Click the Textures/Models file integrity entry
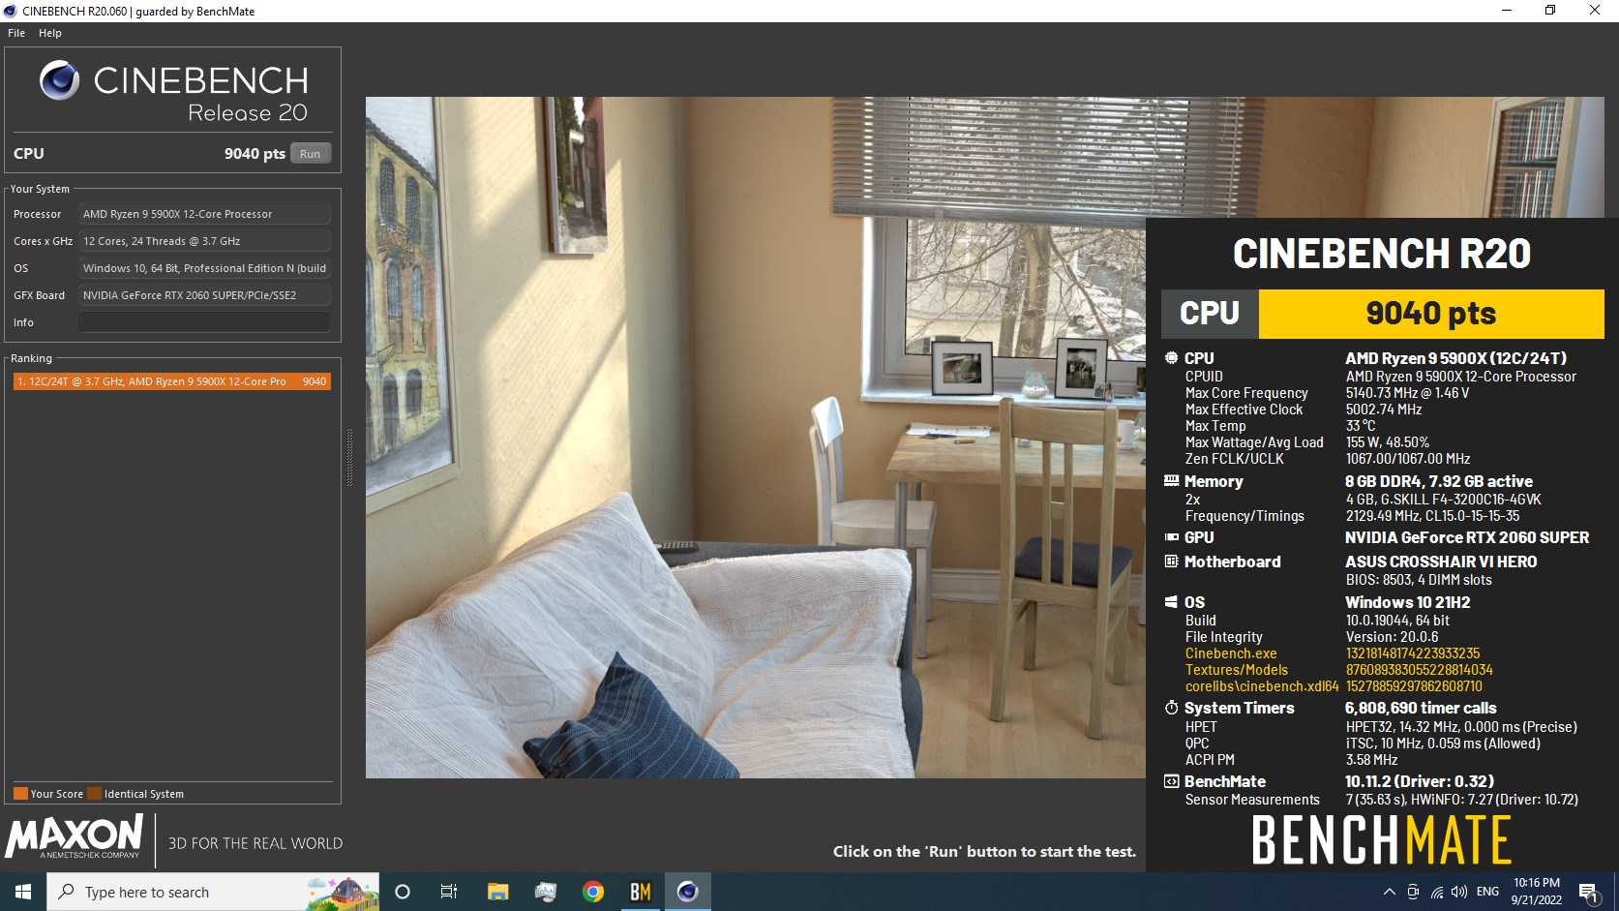The height and width of the screenshot is (911, 1619). 1237,670
